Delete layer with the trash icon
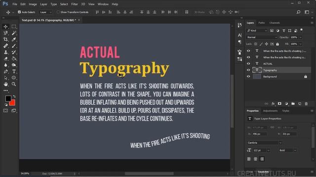 point(306,104)
